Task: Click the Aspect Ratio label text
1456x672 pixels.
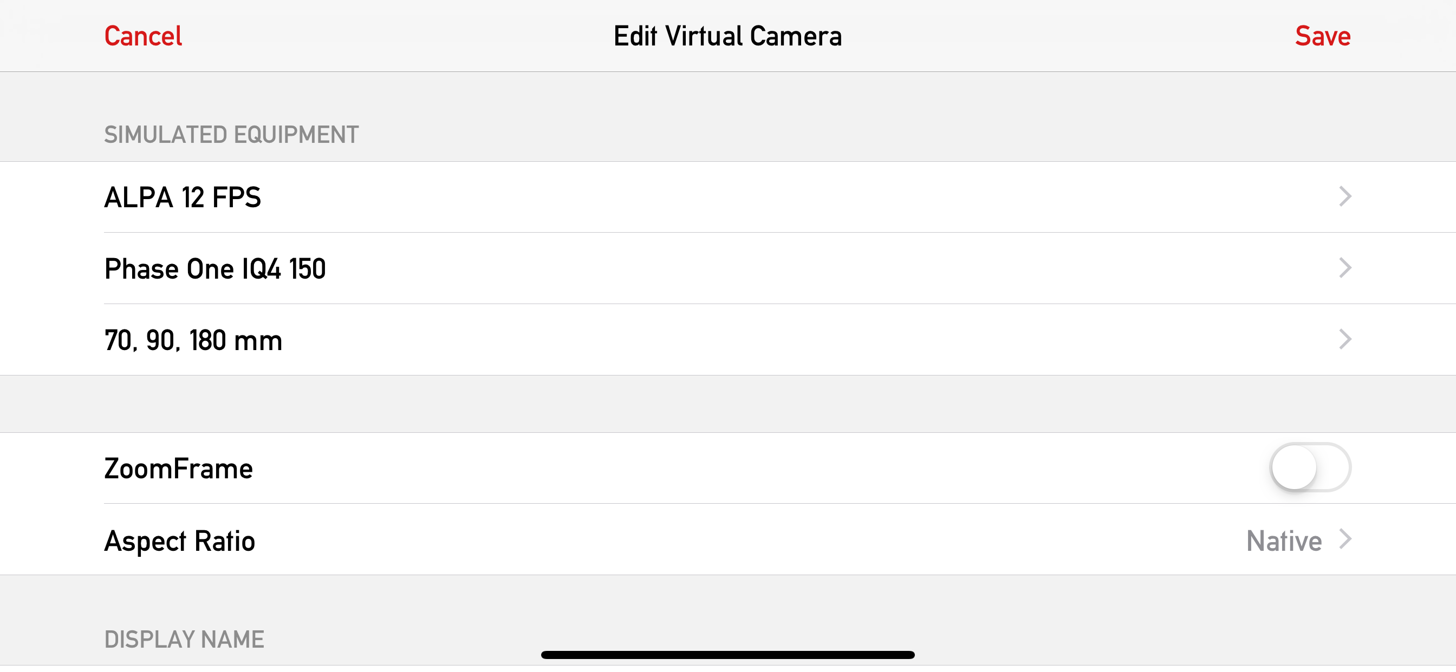Action: pyautogui.click(x=180, y=541)
